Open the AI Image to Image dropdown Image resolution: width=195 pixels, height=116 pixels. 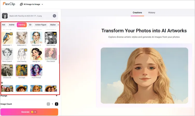[x=32, y=4]
